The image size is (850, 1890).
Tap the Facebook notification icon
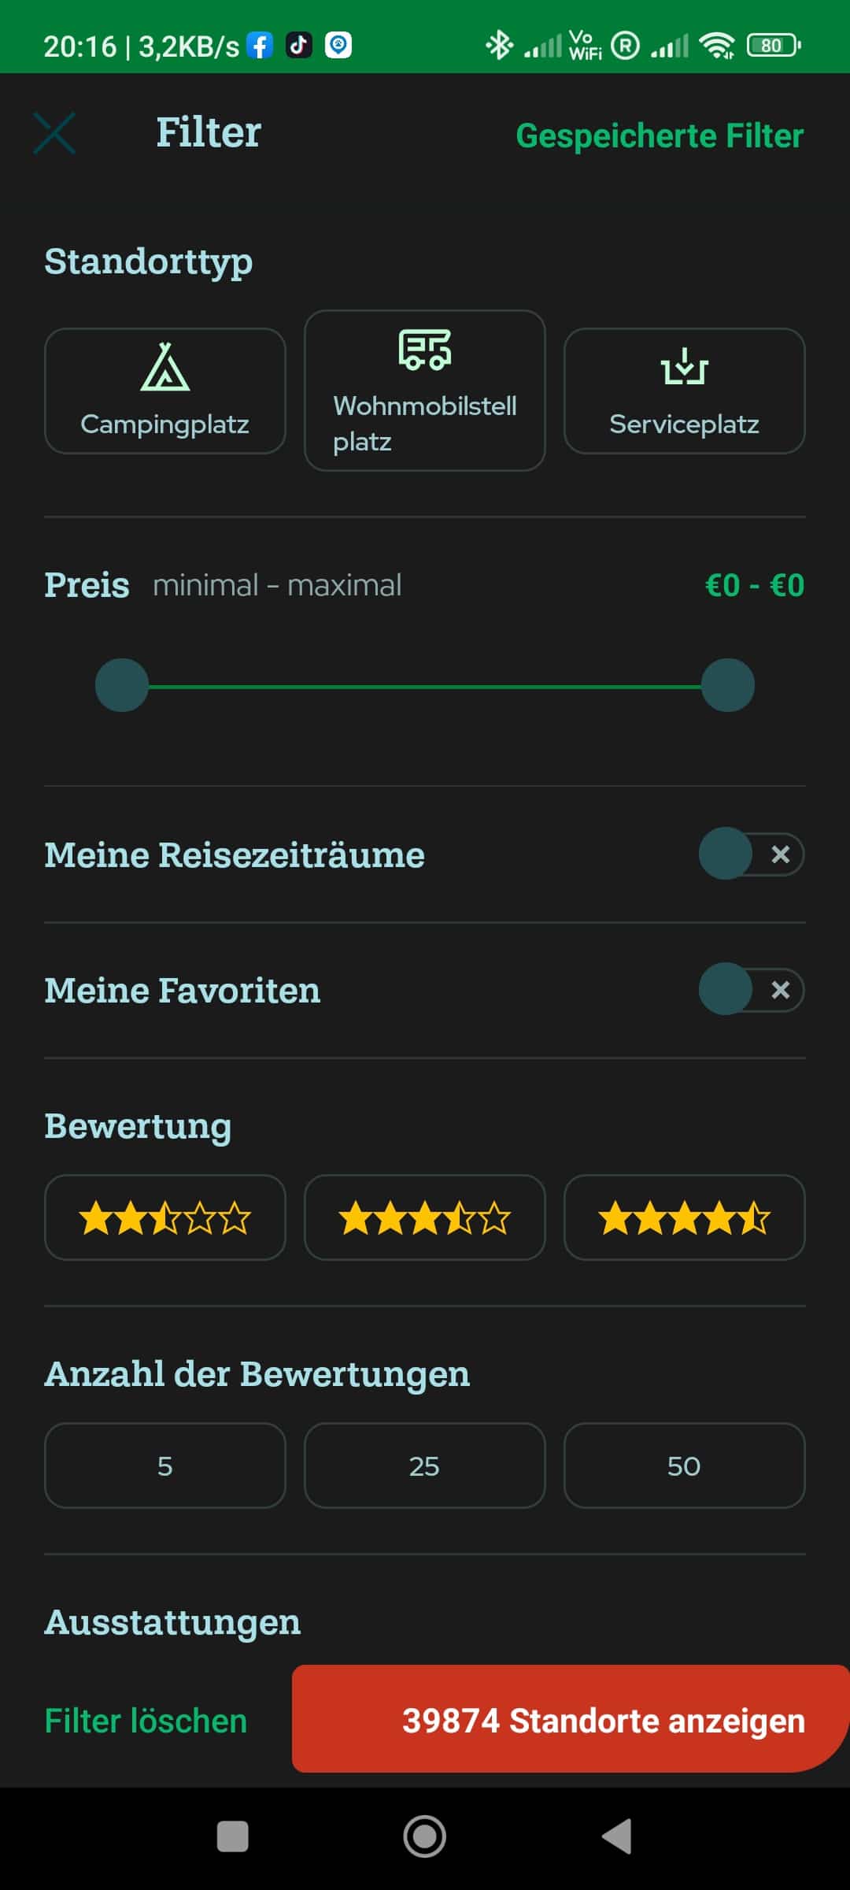pyautogui.click(x=260, y=46)
